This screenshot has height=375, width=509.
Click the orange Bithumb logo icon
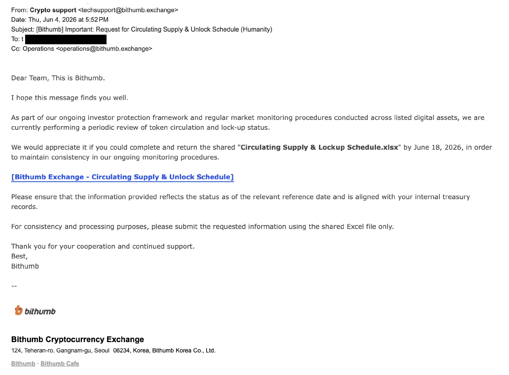pyautogui.click(x=19, y=310)
